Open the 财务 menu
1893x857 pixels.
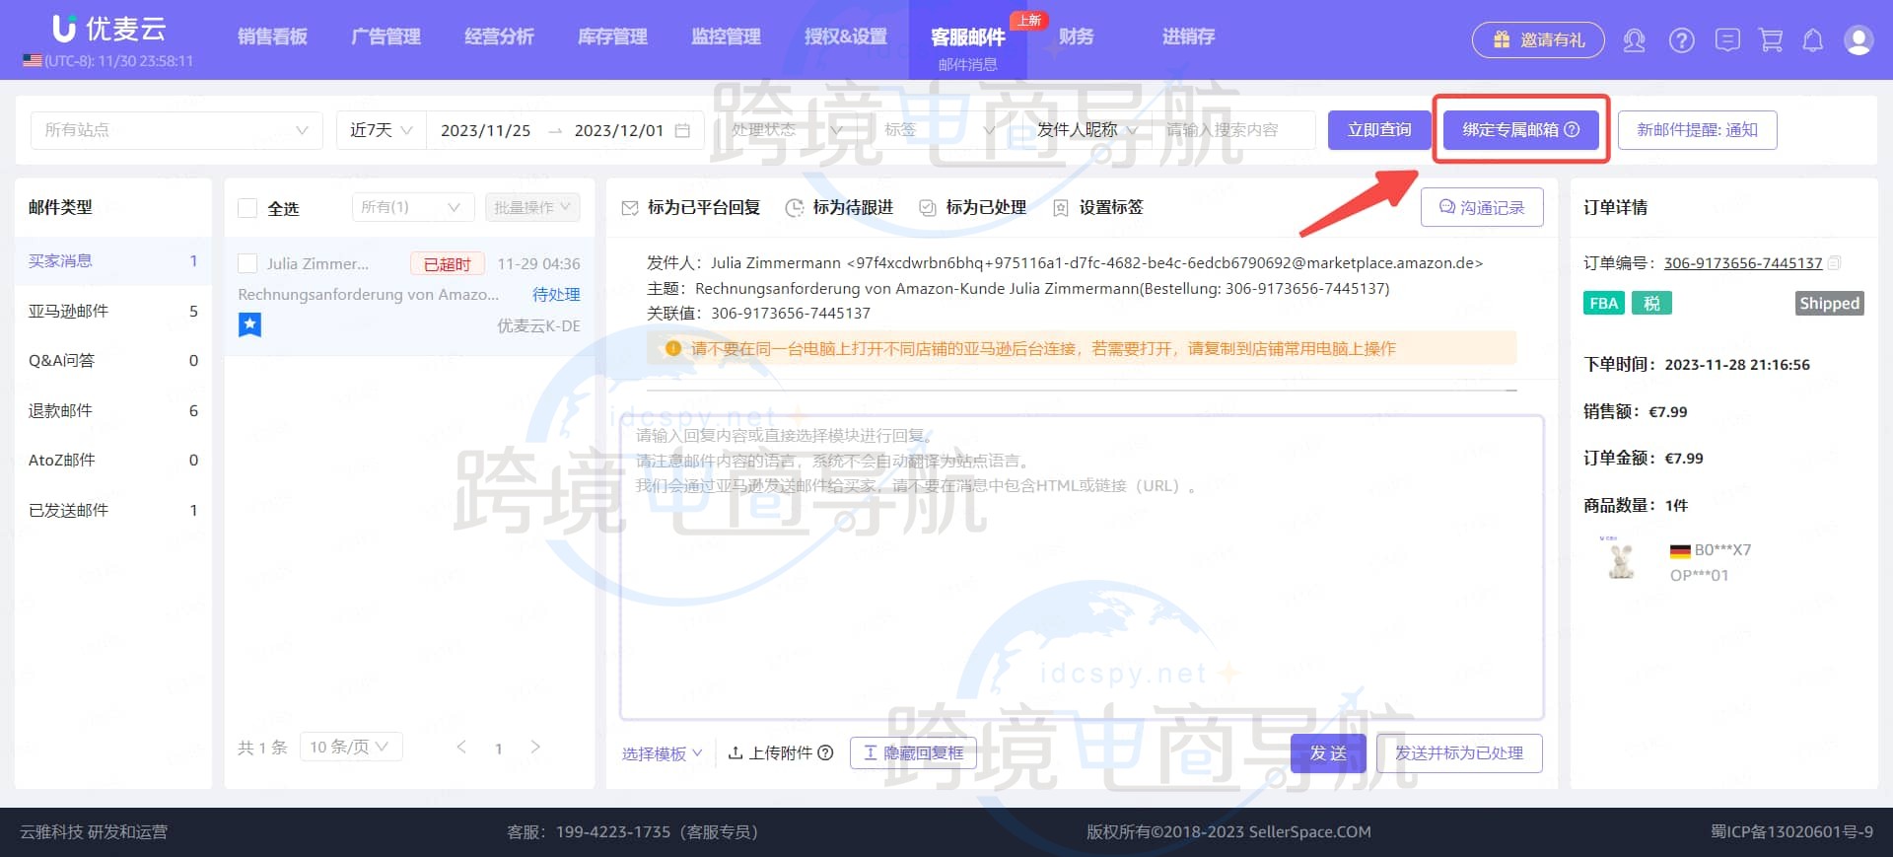[1077, 36]
